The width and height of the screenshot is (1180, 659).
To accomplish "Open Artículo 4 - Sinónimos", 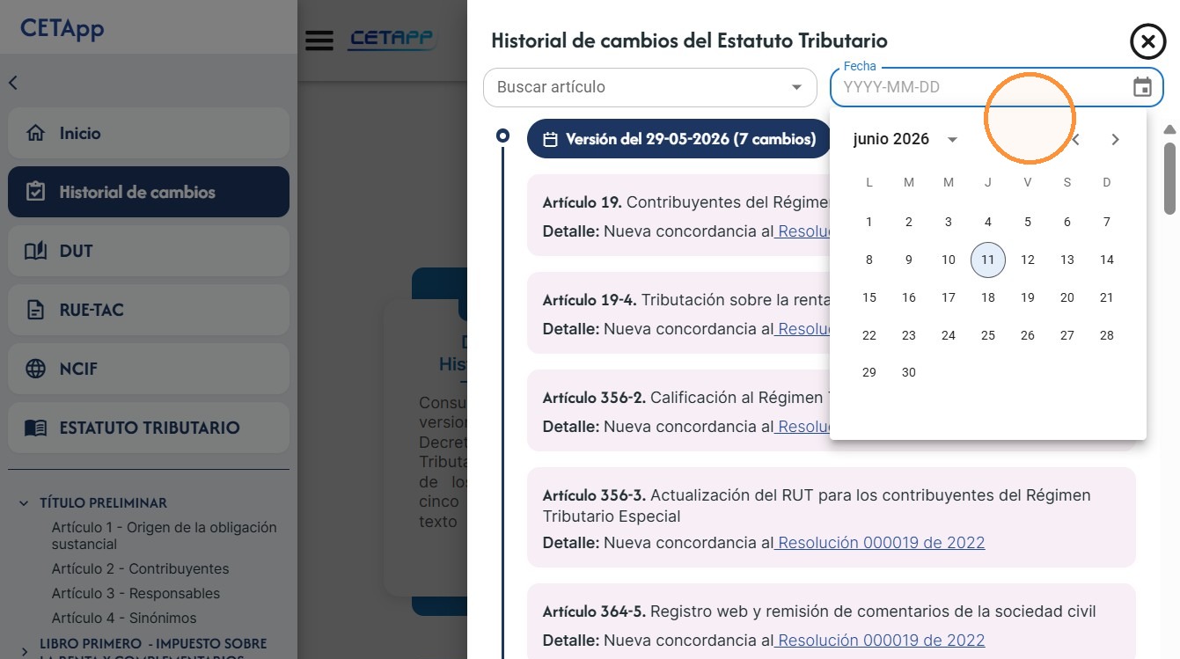I will [124, 619].
